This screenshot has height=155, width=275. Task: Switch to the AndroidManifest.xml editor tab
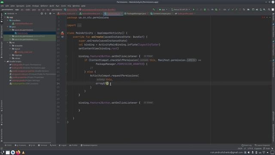click(91, 13)
